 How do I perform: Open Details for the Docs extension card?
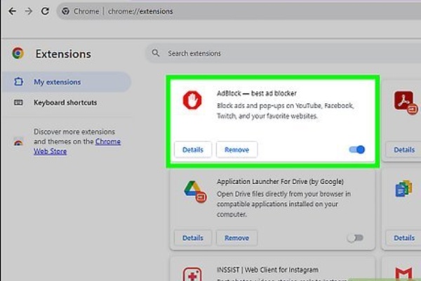404,237
